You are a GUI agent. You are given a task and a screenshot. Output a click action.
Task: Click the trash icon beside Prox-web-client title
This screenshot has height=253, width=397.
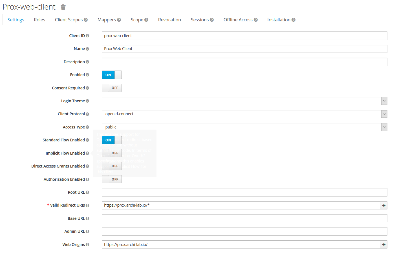[x=63, y=7]
